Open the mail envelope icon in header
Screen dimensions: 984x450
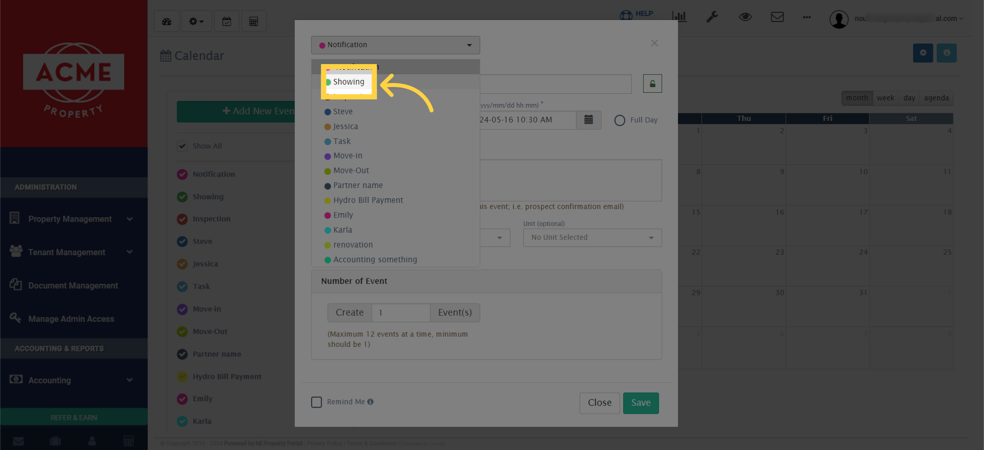pyautogui.click(x=777, y=17)
